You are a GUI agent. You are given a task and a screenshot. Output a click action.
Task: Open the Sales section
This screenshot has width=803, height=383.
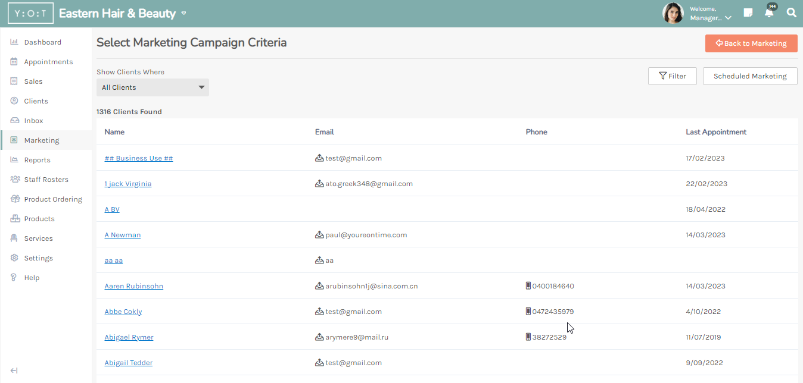[x=33, y=81]
